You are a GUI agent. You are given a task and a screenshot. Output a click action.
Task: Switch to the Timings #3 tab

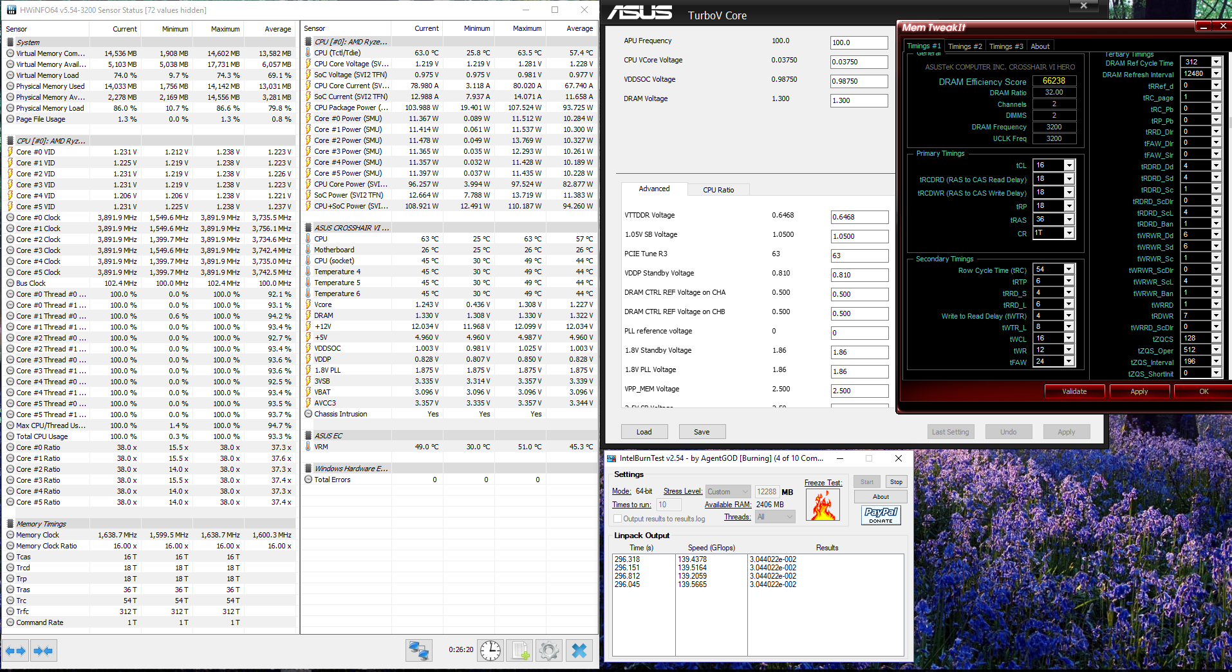[x=1006, y=46]
